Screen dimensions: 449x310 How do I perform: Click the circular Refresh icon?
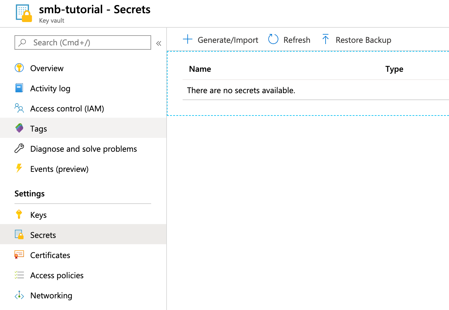point(273,39)
